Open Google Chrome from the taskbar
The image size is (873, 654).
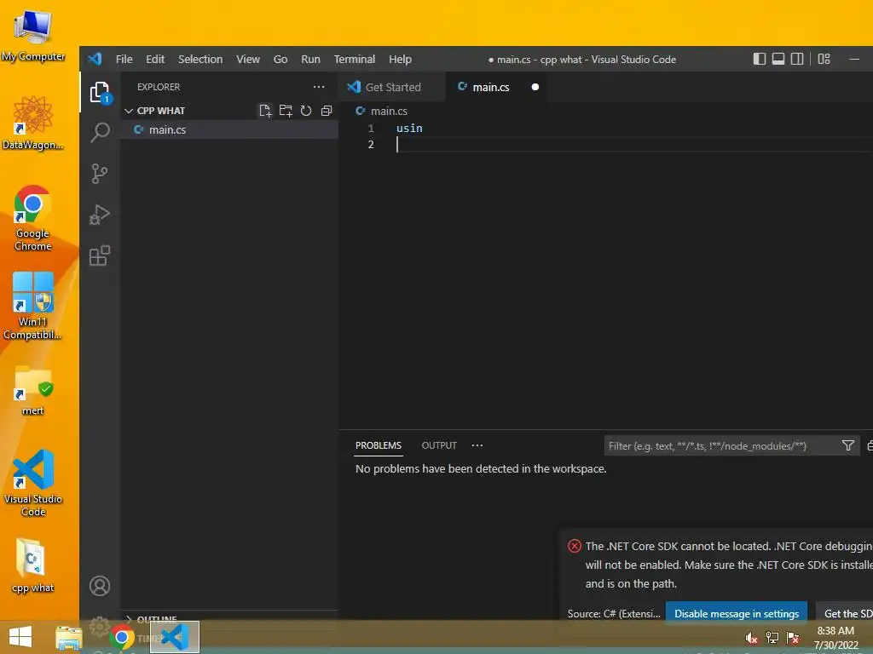click(121, 637)
